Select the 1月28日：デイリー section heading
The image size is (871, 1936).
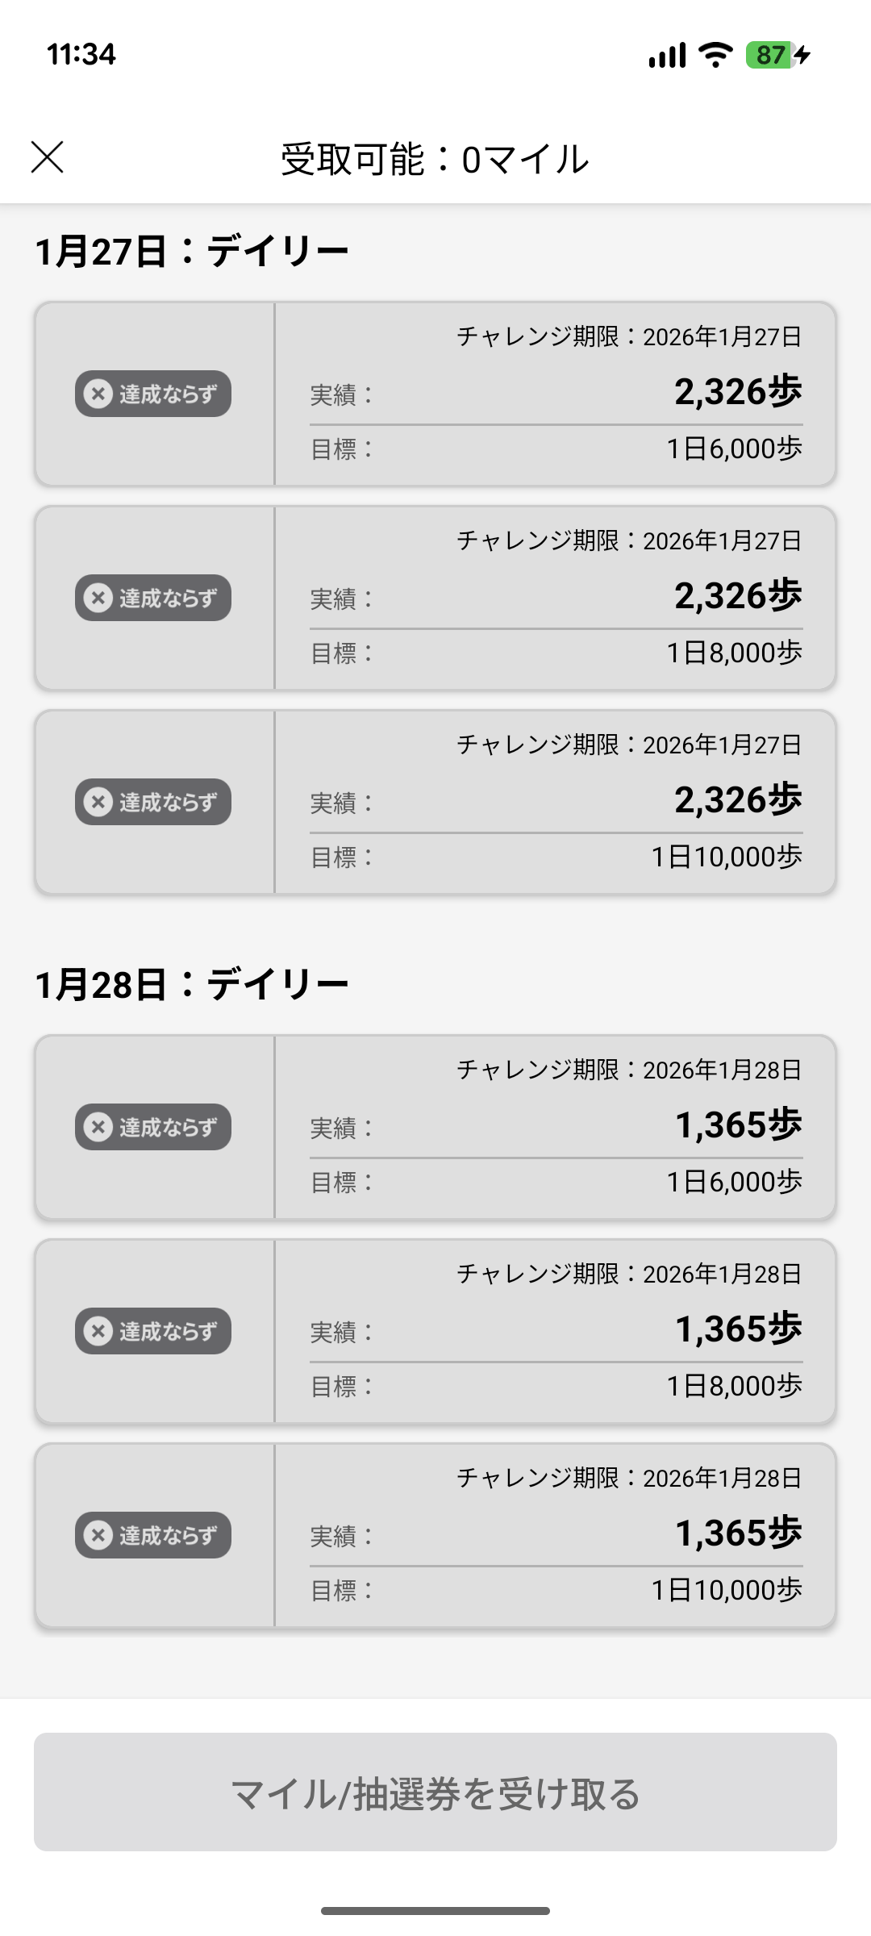[x=192, y=984]
